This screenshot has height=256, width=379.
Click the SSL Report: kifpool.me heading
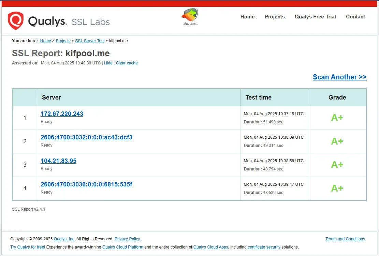coord(61,53)
